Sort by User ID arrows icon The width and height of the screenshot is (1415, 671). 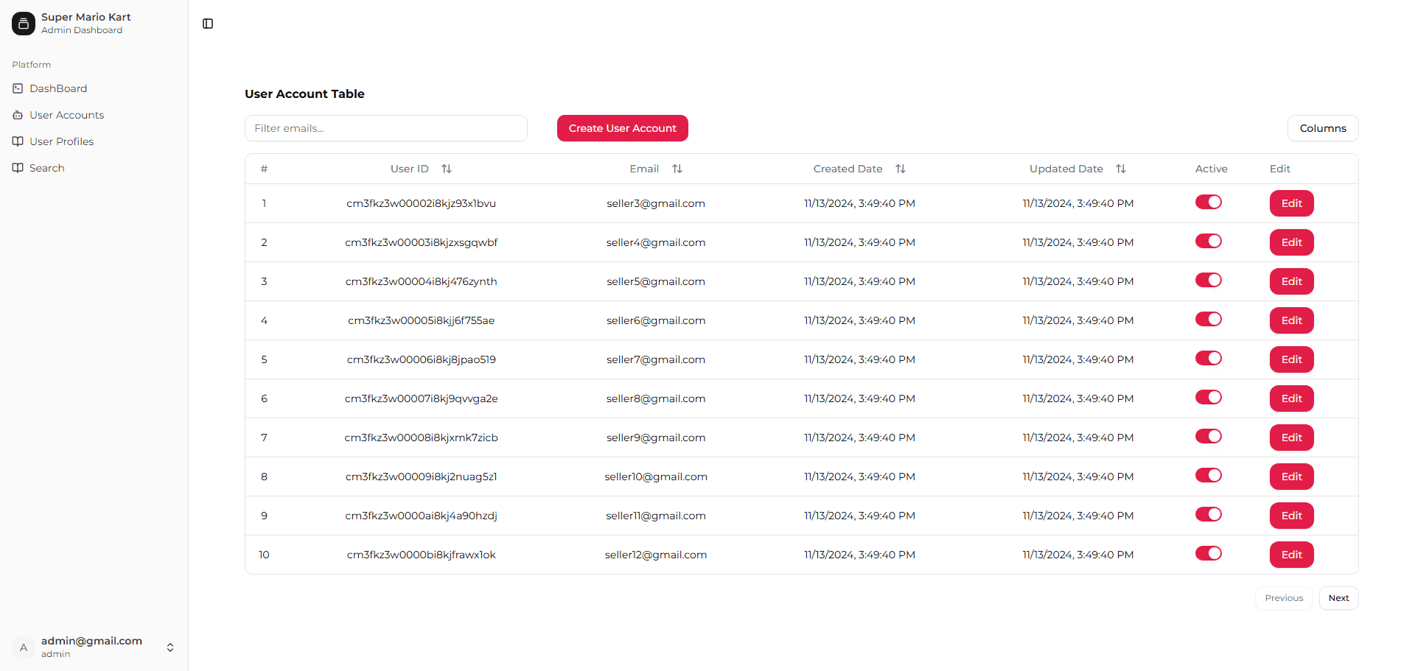click(447, 169)
